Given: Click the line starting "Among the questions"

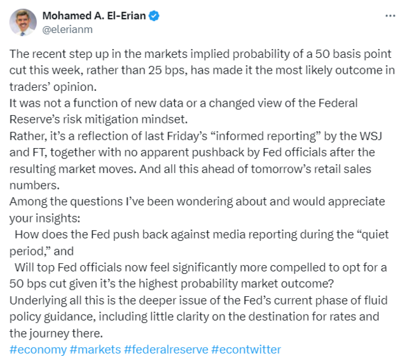Looking at the screenshot, I should point(197,202).
